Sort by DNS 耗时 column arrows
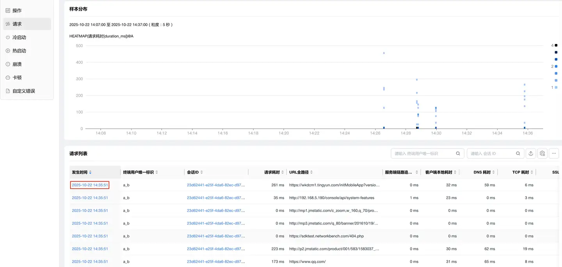 (x=494, y=172)
